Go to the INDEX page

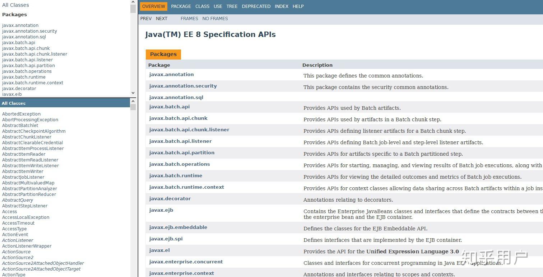click(282, 6)
